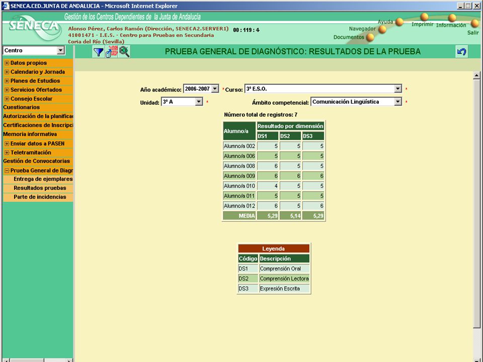Open Certificaciones de Inscripción item

tap(38, 125)
